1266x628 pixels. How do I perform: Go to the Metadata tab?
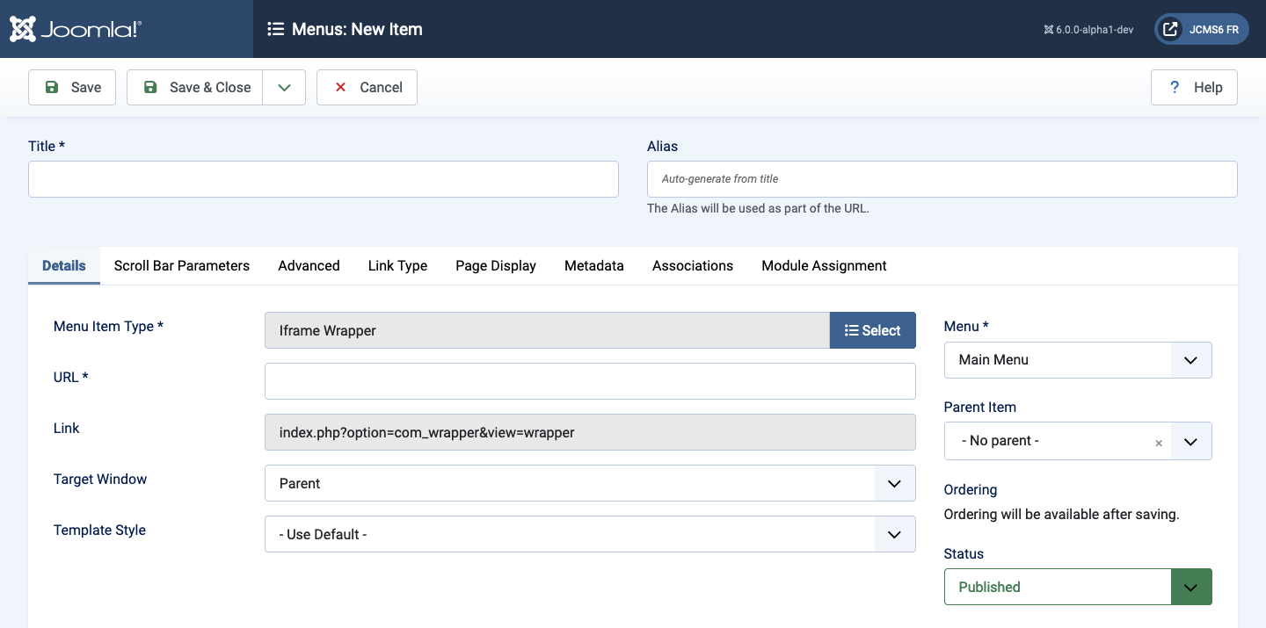click(x=594, y=265)
